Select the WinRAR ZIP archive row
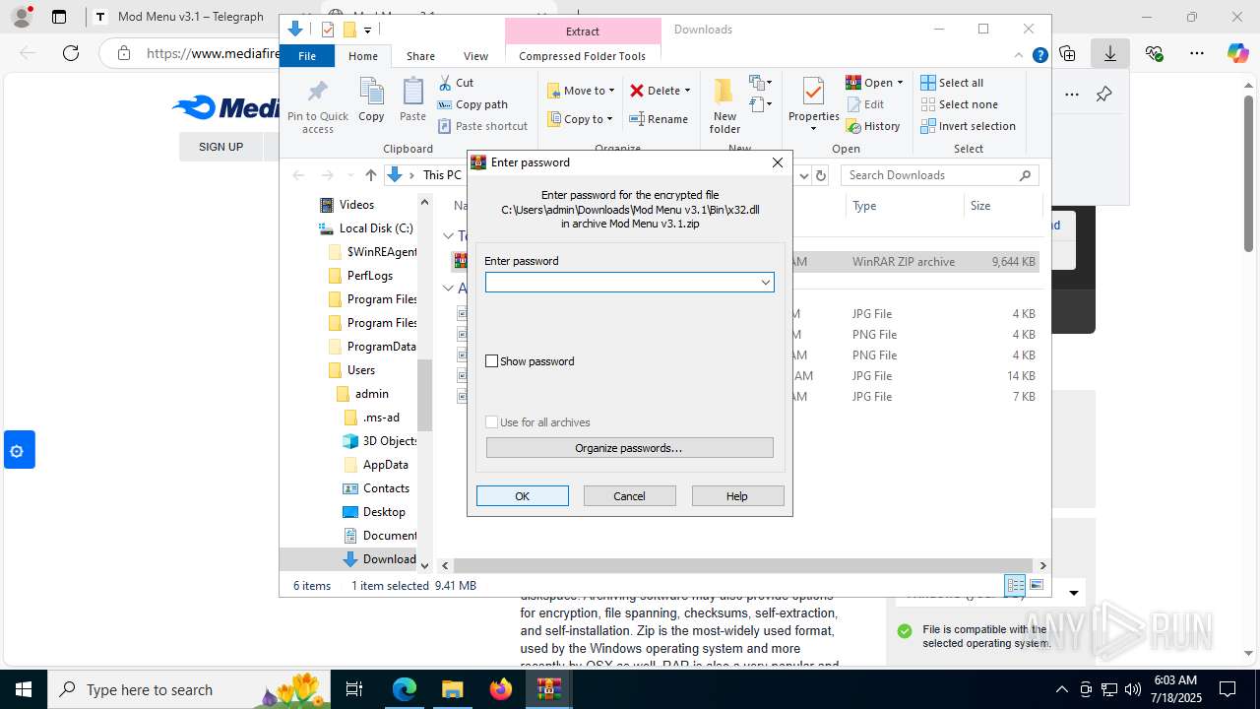 click(746, 262)
